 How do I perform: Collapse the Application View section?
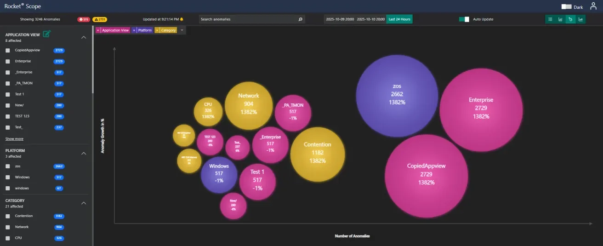[83, 37]
